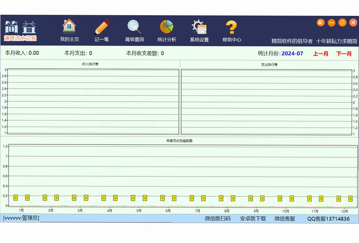Click the 通用流水记账 app logo
Viewport: 359px width, 243px height.
[21, 31]
